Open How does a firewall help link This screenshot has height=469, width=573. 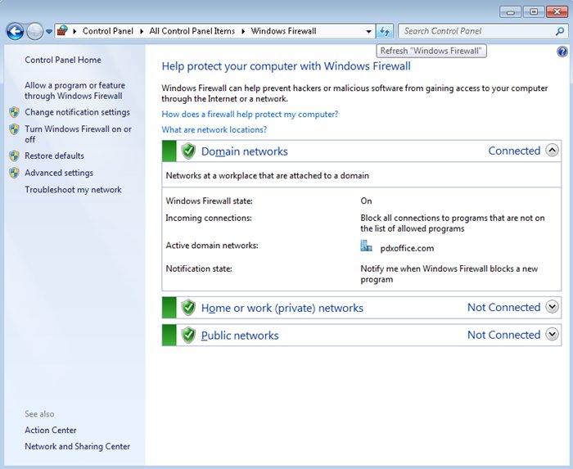250,115
